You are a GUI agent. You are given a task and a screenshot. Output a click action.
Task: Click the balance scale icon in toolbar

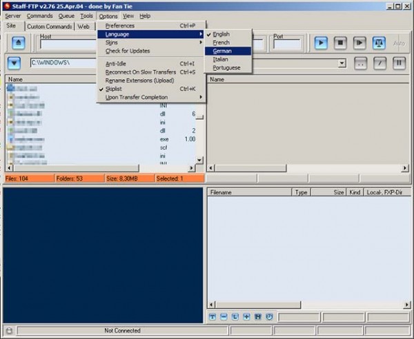click(379, 43)
